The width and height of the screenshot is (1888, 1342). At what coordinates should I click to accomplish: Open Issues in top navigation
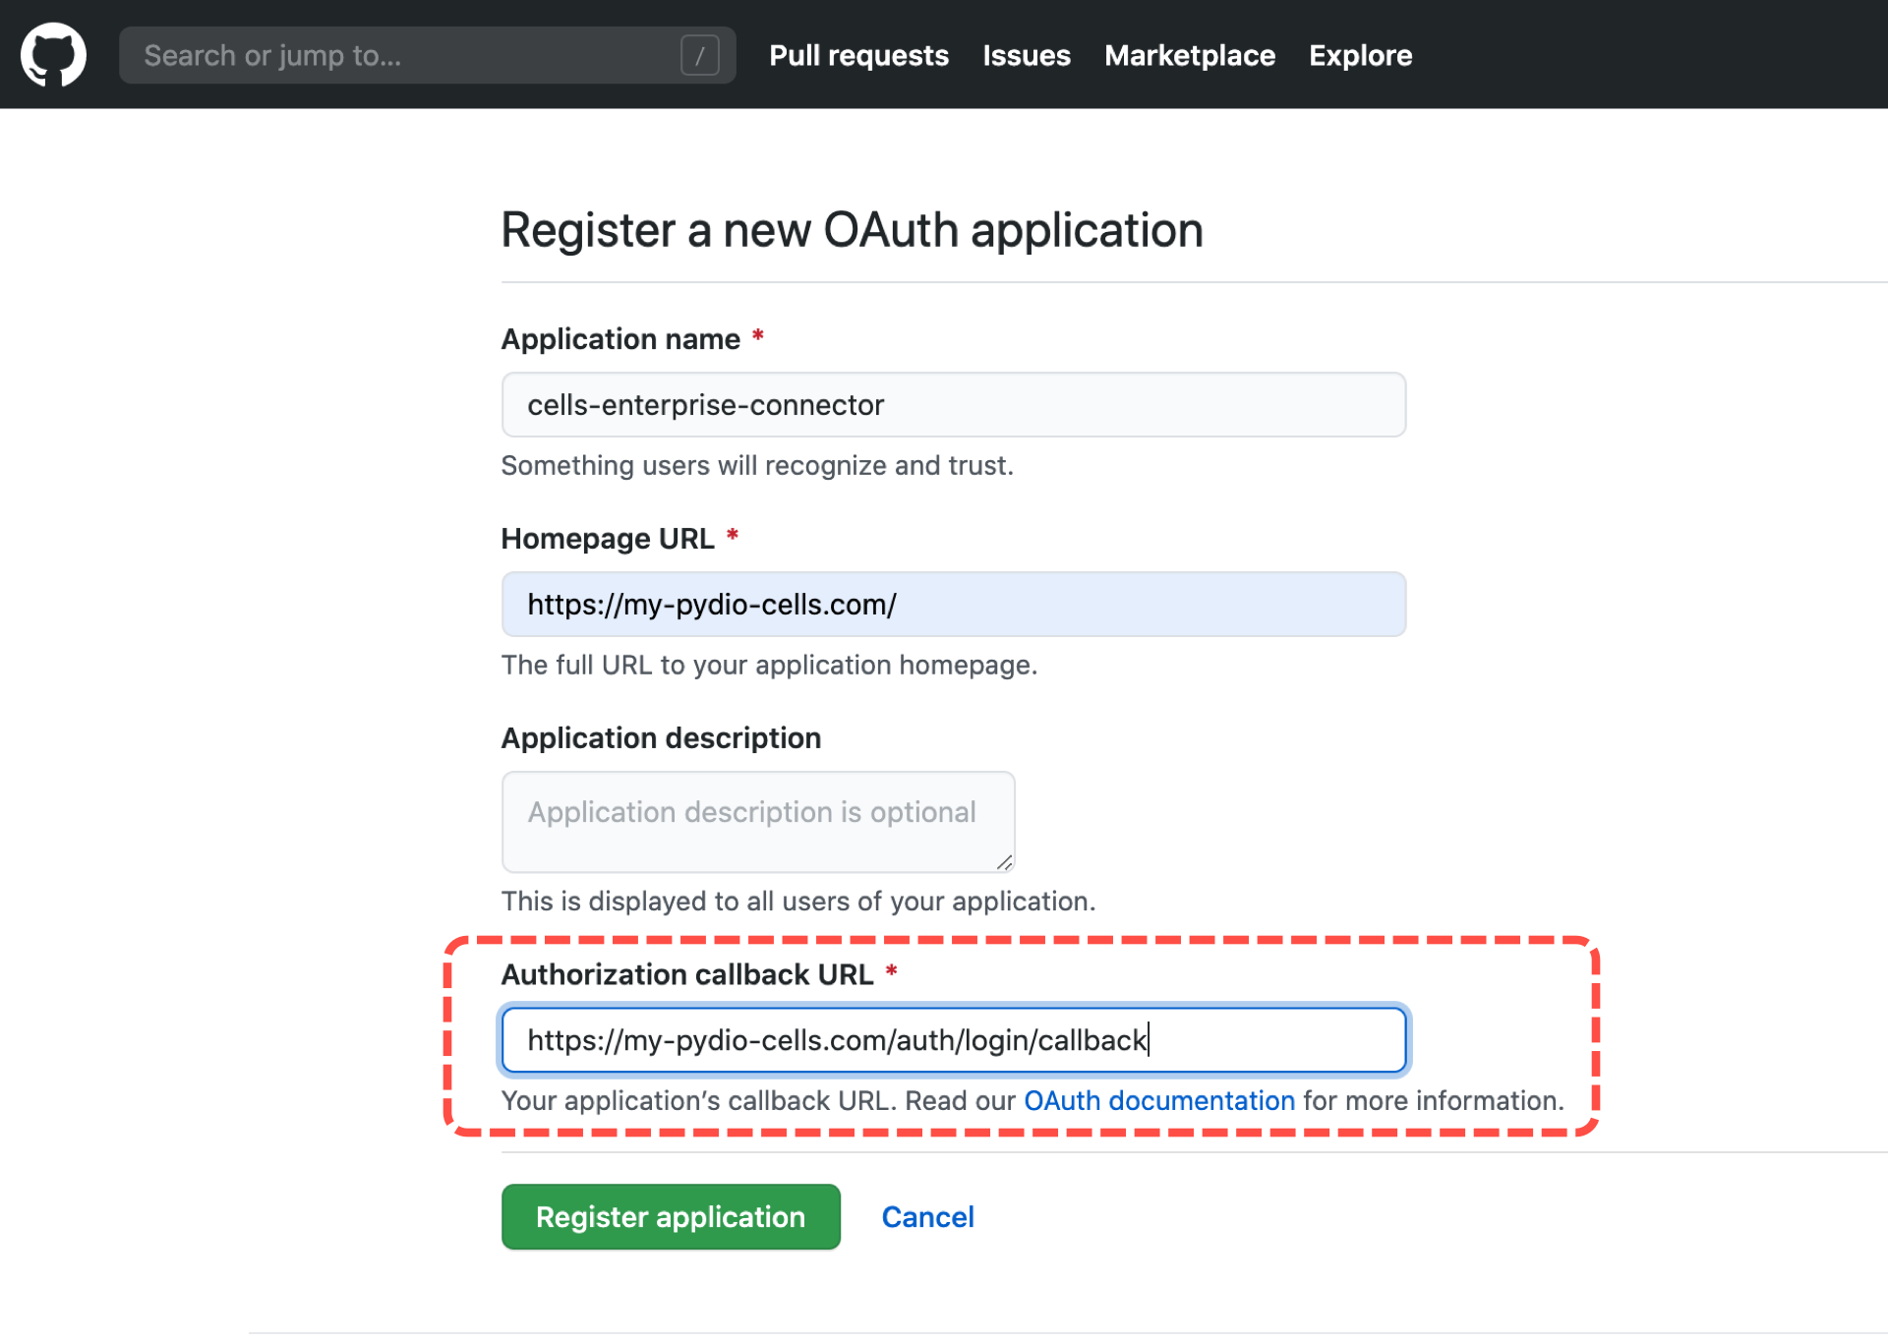pyautogui.click(x=1026, y=55)
